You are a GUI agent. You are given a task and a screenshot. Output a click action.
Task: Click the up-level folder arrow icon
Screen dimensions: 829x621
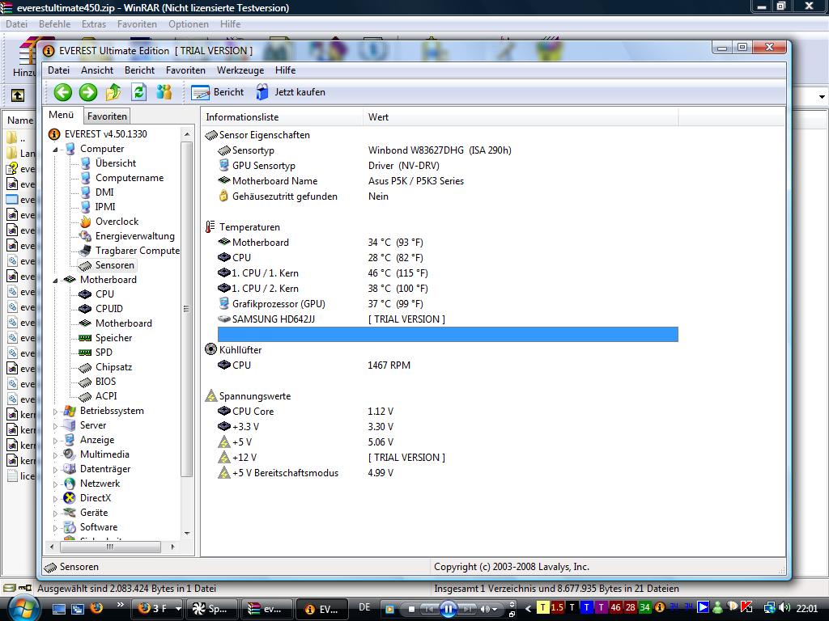click(113, 92)
